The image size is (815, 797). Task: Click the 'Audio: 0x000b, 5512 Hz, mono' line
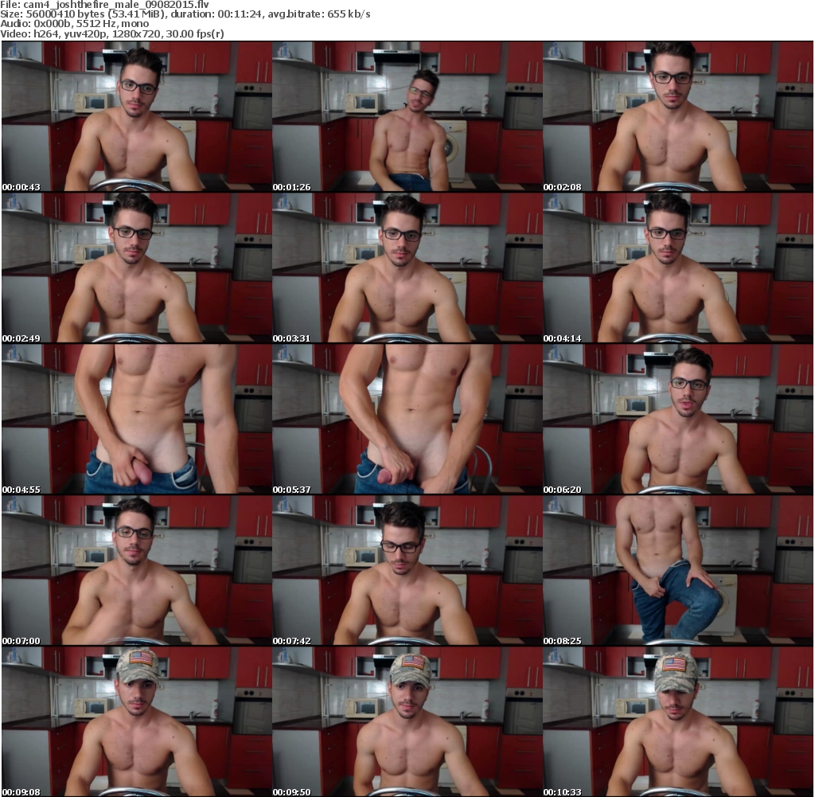point(74,24)
